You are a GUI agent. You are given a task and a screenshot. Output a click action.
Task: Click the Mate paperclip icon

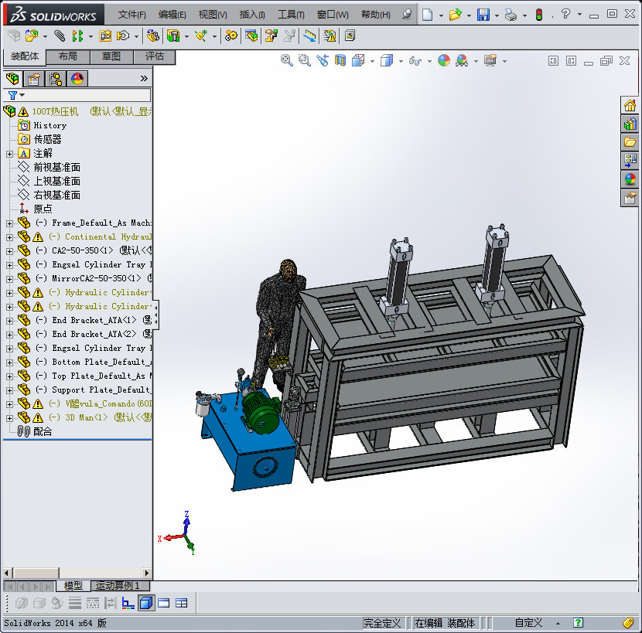point(60,36)
